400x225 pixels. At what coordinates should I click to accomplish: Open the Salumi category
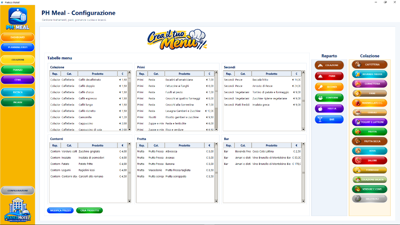click(370, 161)
